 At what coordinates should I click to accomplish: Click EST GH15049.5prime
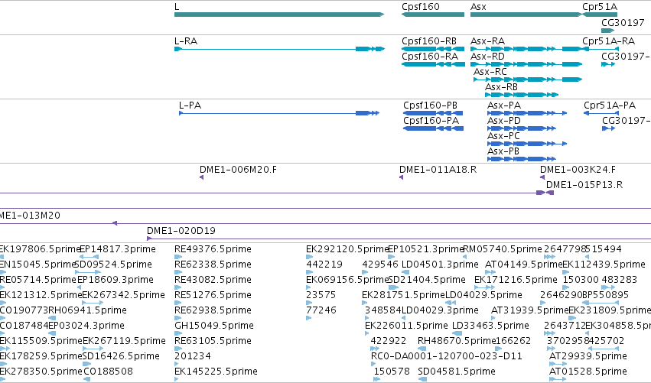click(x=214, y=326)
